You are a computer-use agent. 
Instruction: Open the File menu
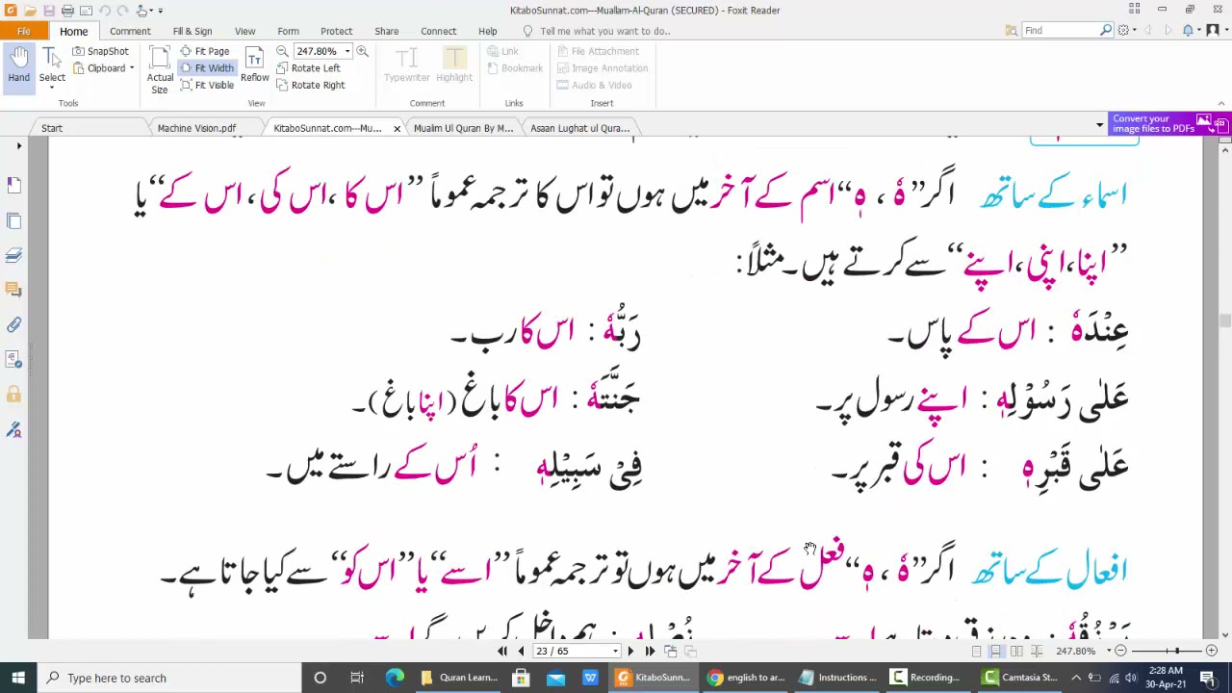pos(23,31)
